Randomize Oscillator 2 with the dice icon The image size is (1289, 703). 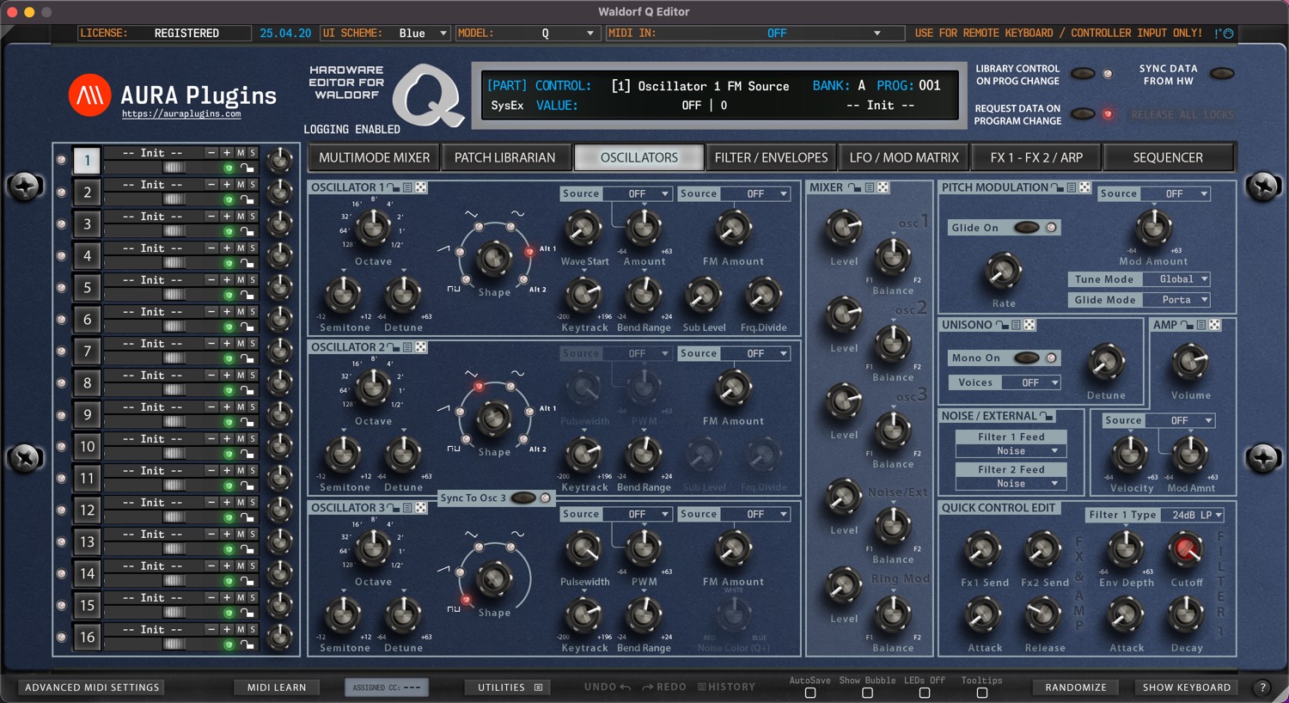[421, 347]
